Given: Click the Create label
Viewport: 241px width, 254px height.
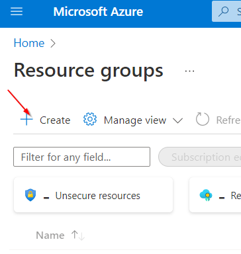Looking at the screenshot, I should click(x=55, y=120).
